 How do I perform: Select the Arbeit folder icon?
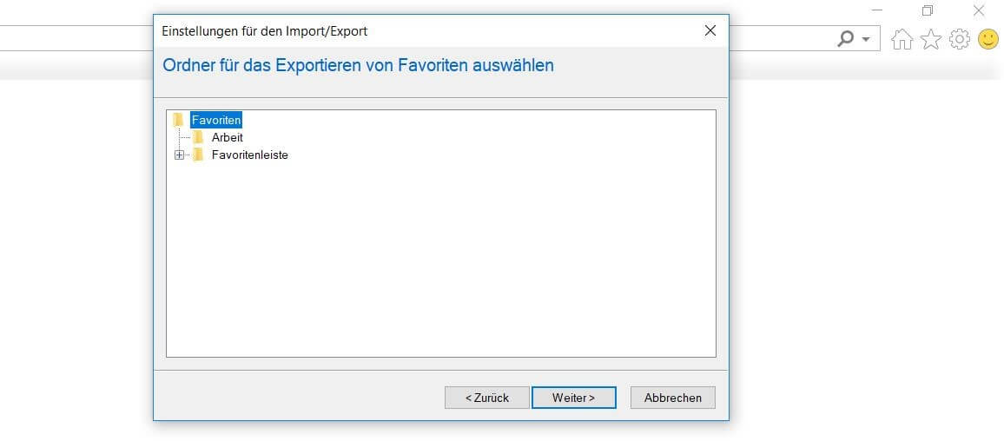(199, 137)
